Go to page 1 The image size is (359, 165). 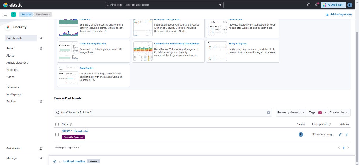pos(343,148)
